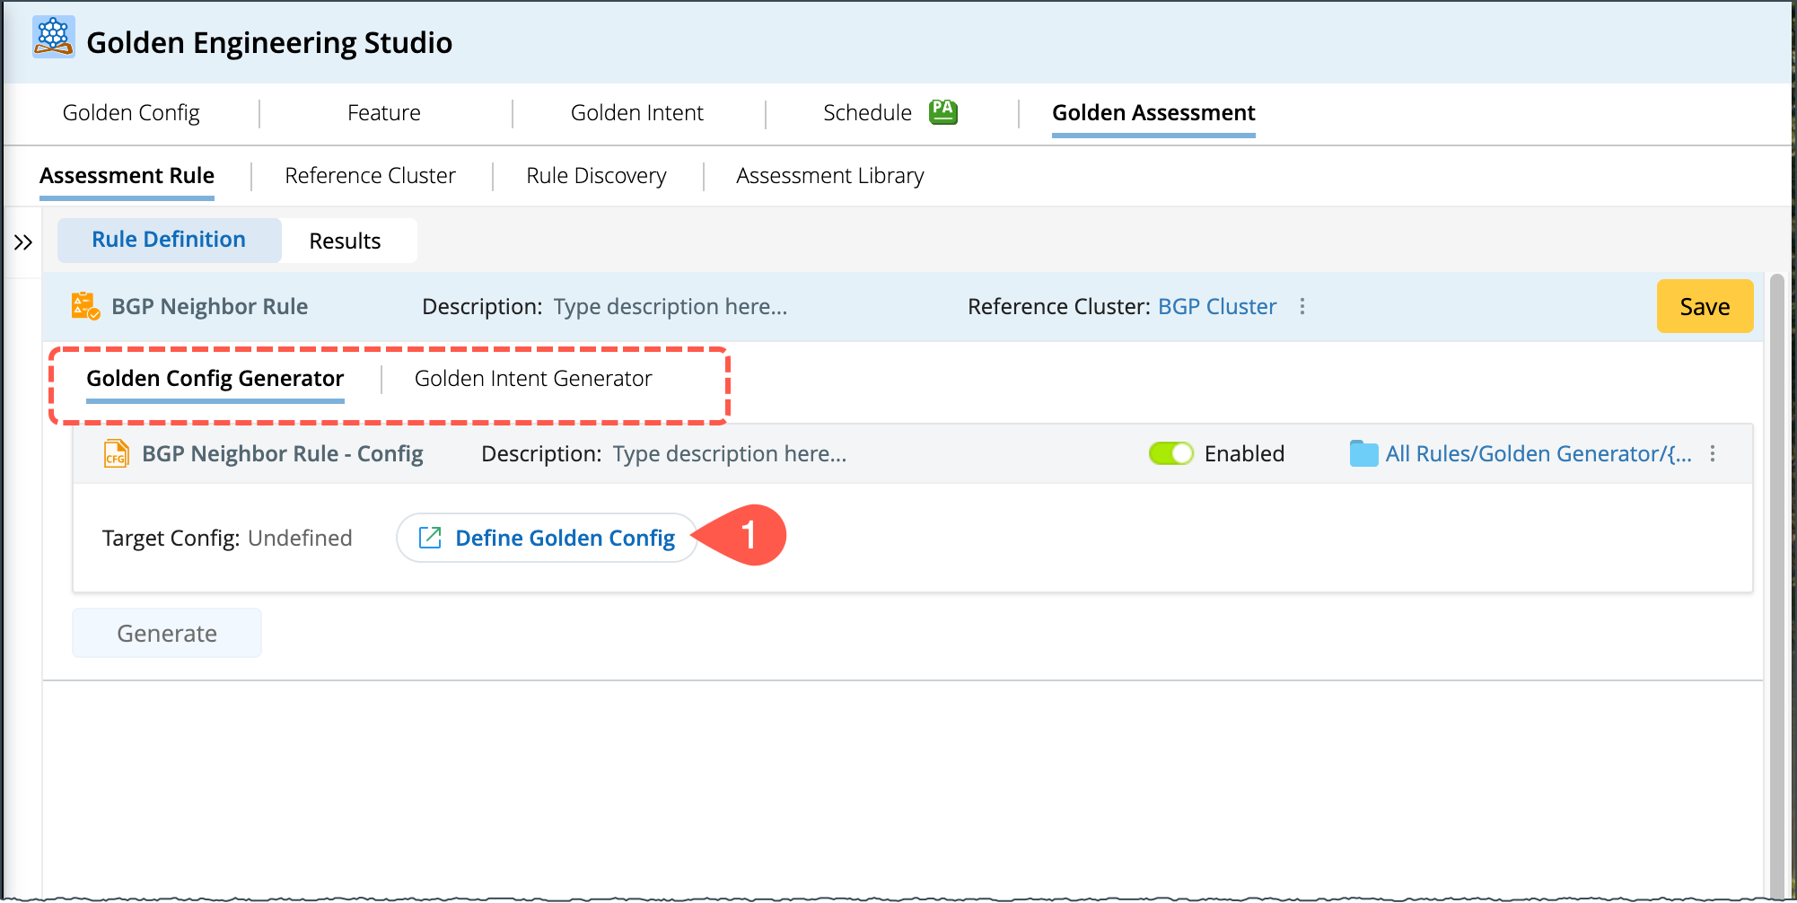The width and height of the screenshot is (1797, 903).
Task: Switch to the Golden Intent Generator tab
Action: pyautogui.click(x=533, y=379)
